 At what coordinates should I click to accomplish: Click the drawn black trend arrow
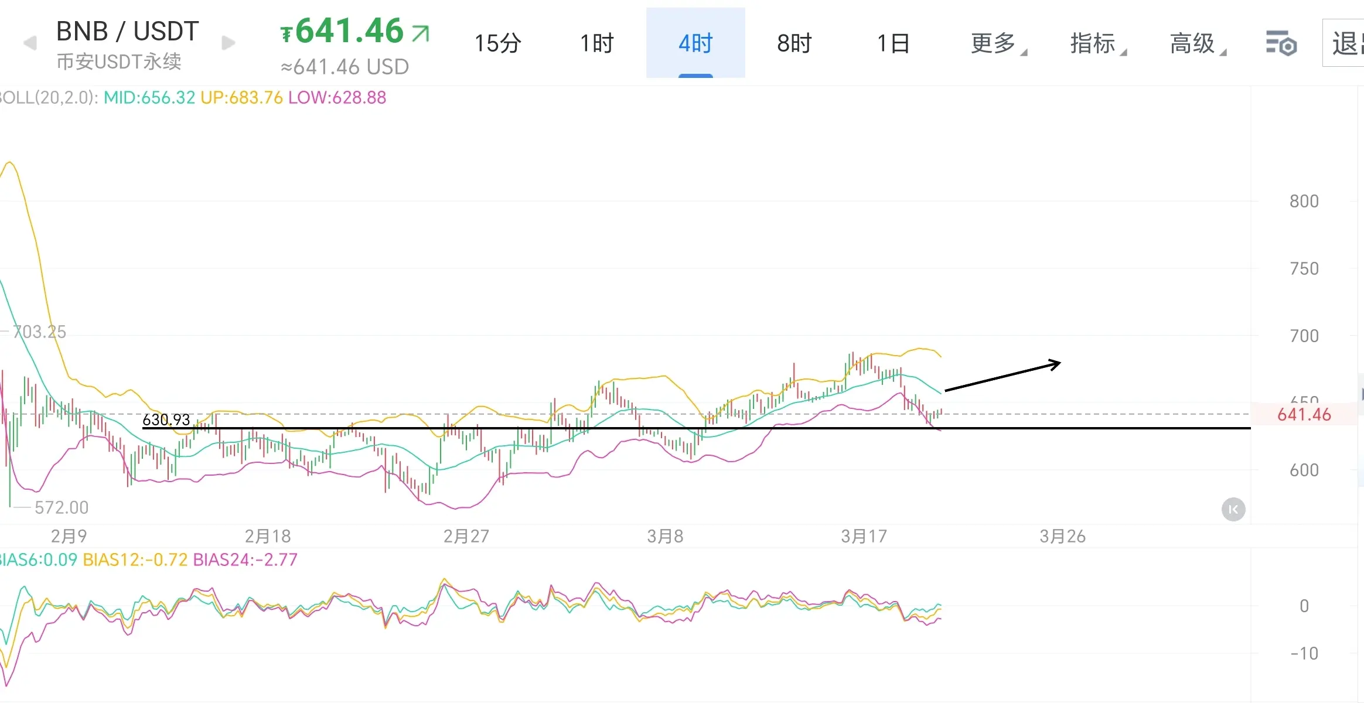1002,376
